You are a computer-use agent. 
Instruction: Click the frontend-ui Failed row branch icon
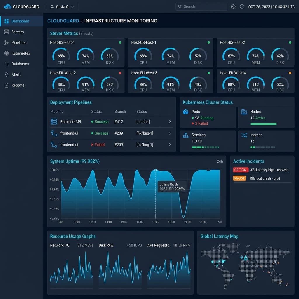pyautogui.click(x=54, y=145)
